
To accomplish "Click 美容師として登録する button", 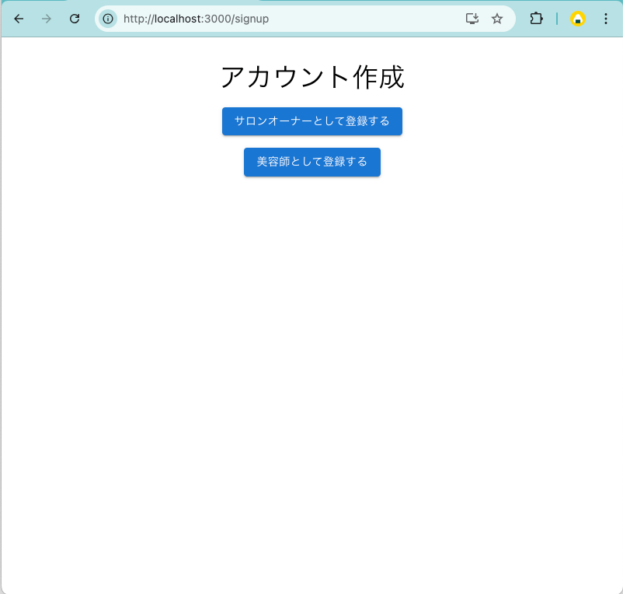I will click(x=312, y=162).
